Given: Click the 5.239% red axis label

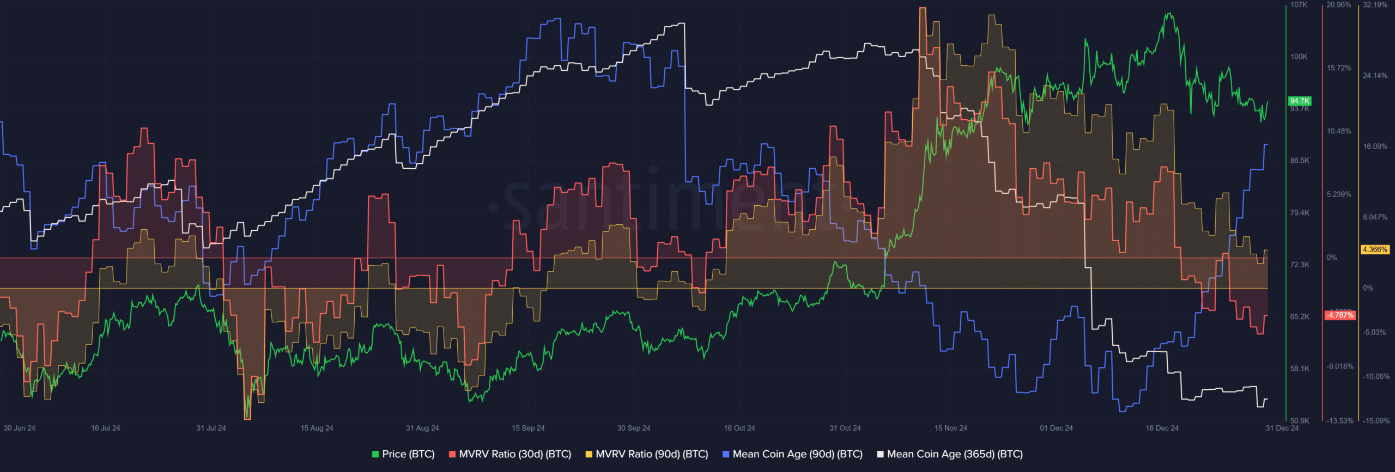Looking at the screenshot, I should click(x=1339, y=194).
